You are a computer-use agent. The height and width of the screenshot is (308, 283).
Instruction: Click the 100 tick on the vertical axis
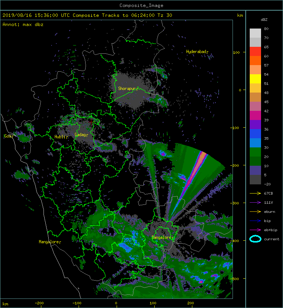(x=237, y=52)
